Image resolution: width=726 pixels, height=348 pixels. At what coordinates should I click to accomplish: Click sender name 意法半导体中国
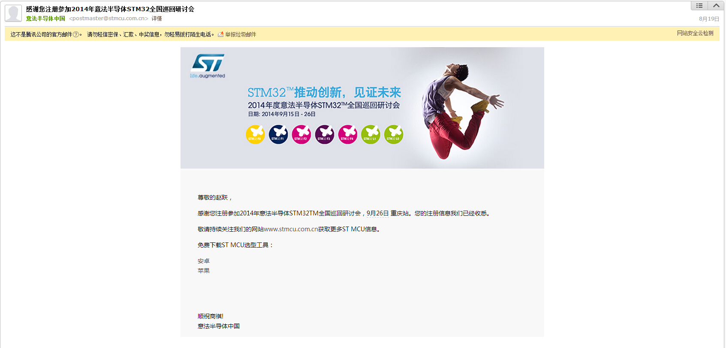click(x=45, y=18)
